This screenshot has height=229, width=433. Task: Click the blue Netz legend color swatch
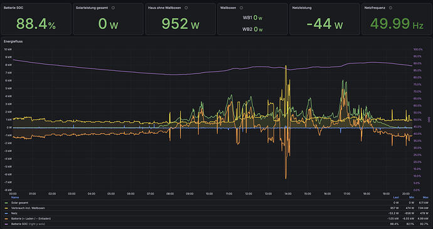coord(6,213)
